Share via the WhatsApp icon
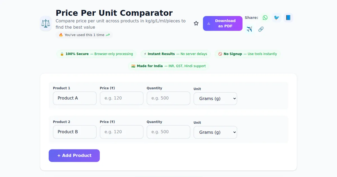 pos(265,18)
